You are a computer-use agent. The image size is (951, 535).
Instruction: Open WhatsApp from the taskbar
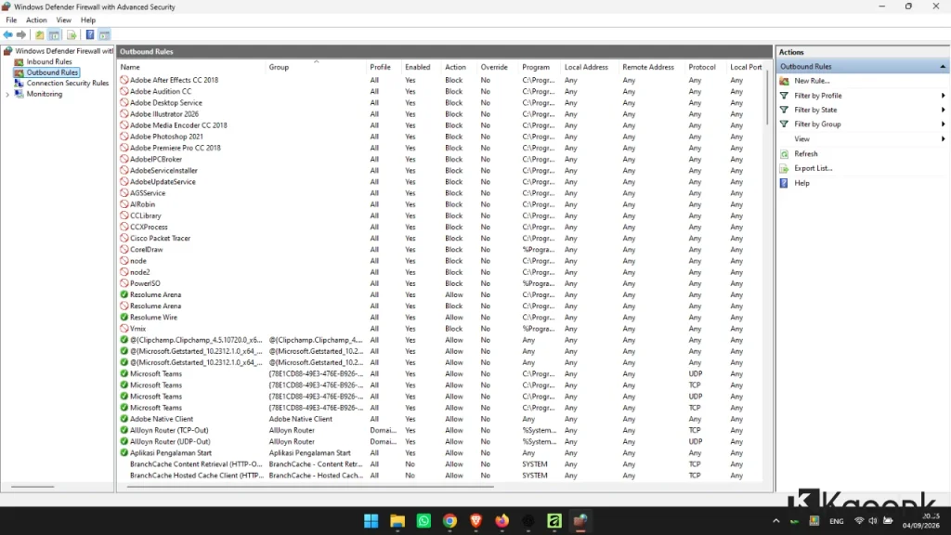click(423, 520)
